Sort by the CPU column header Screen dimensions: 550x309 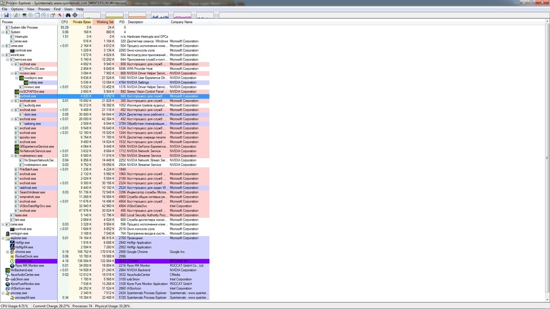point(63,22)
